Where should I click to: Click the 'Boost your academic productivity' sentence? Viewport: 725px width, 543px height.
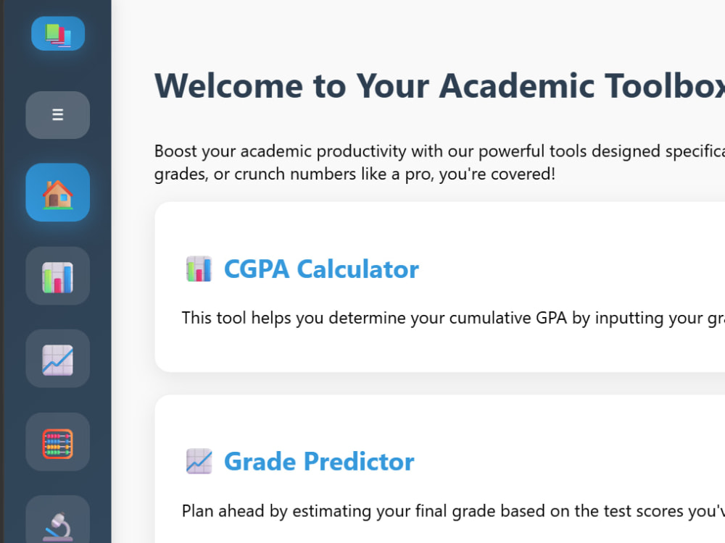click(x=439, y=151)
